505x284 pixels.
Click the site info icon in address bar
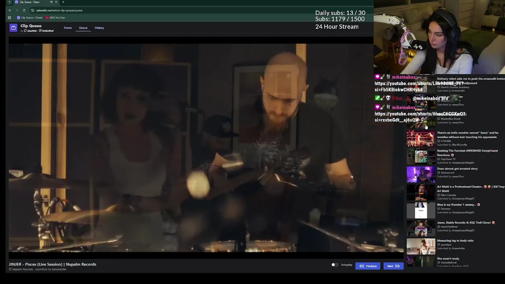(33, 10)
